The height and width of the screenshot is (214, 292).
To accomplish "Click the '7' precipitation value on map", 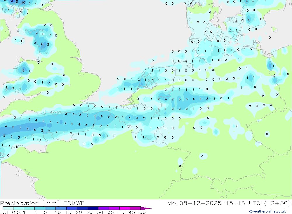I will tap(20, 128).
